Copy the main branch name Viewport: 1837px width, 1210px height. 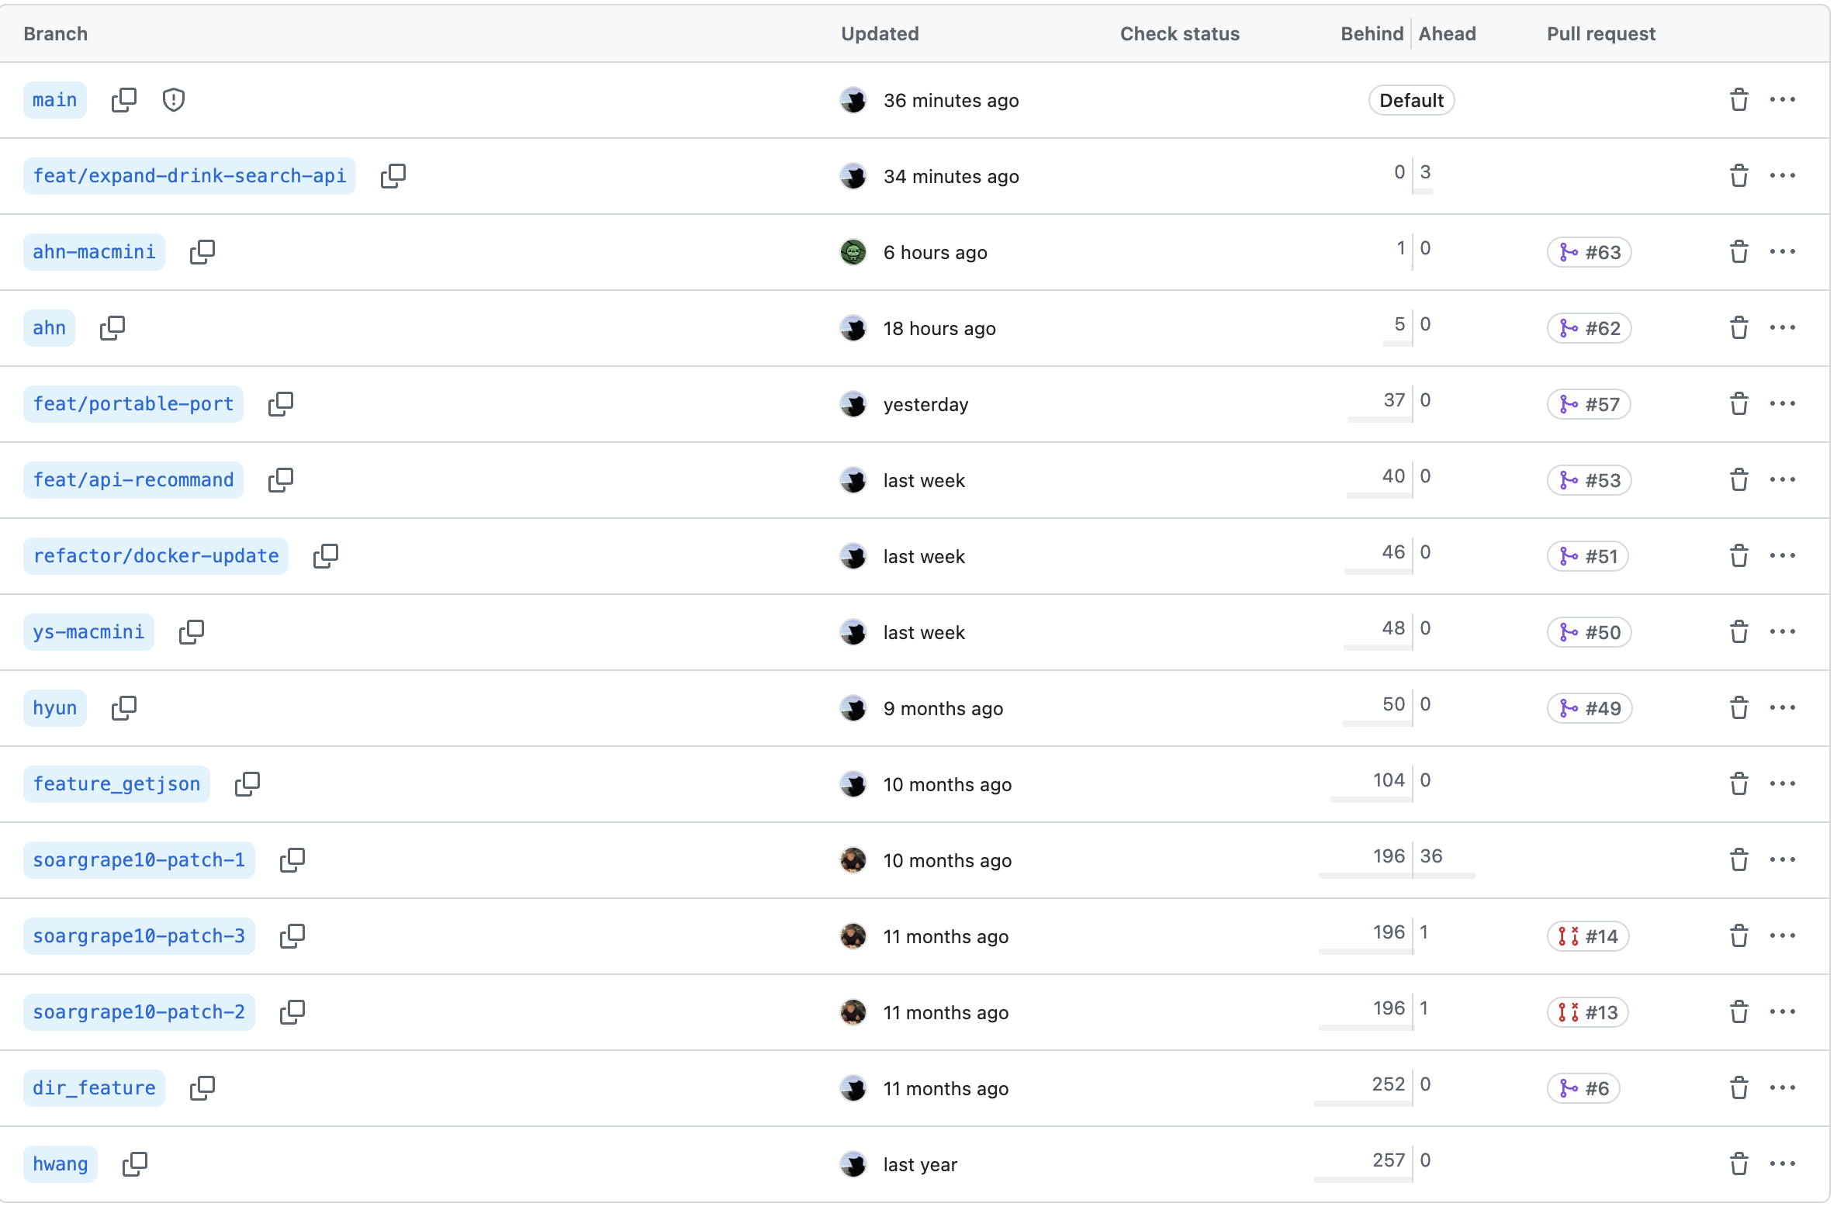[123, 100]
